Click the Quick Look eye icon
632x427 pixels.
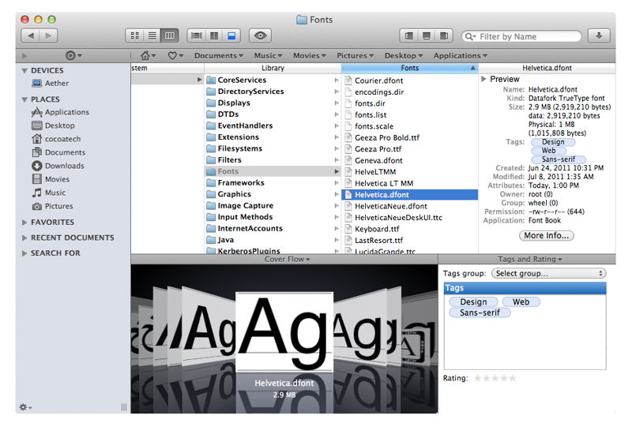click(261, 36)
